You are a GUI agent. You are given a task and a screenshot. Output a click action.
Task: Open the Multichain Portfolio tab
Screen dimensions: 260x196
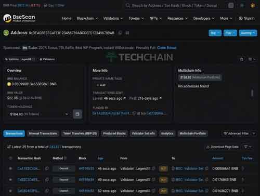[x=192, y=134]
